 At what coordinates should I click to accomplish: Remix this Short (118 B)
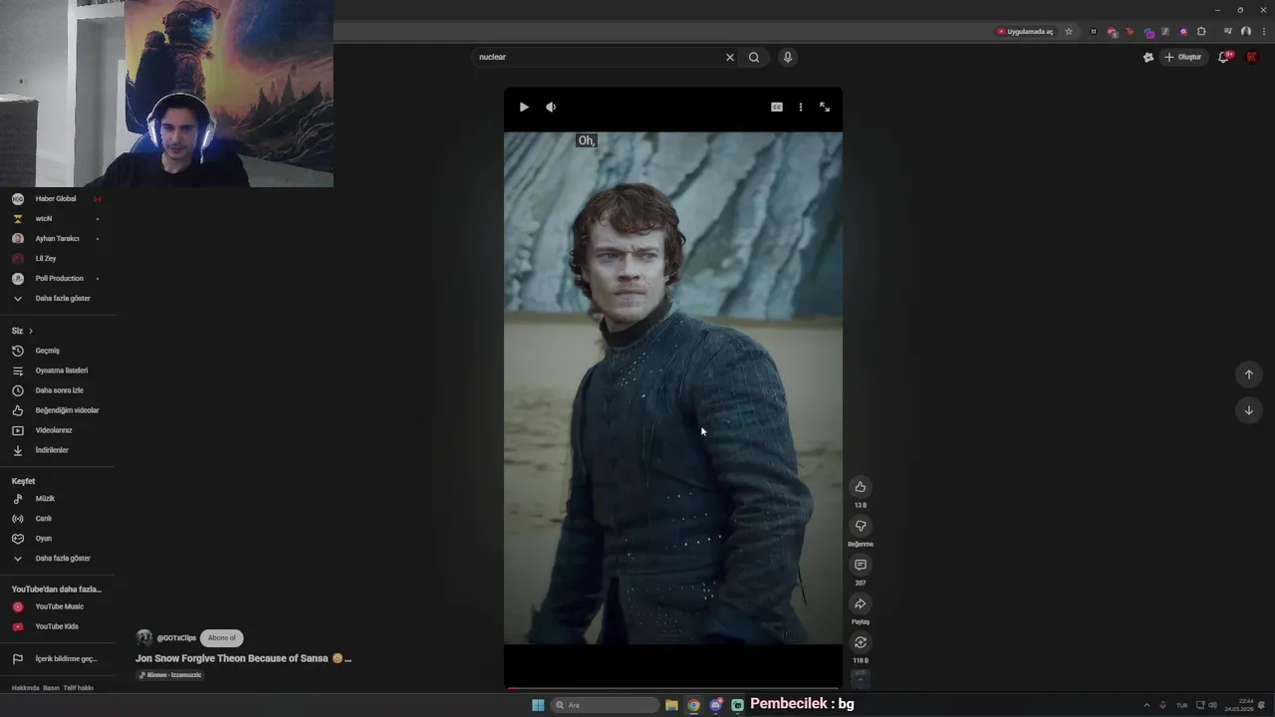click(861, 642)
